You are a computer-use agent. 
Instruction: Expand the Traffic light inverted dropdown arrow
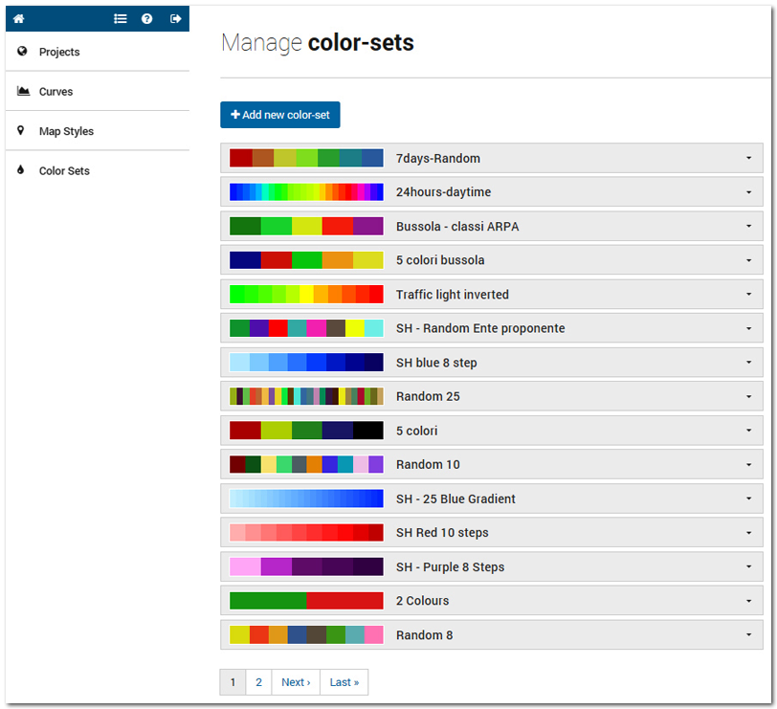coord(748,295)
